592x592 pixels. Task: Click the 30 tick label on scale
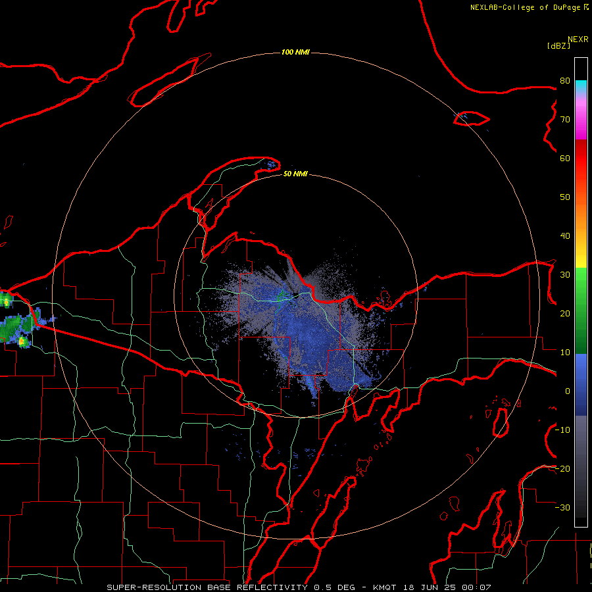[565, 275]
